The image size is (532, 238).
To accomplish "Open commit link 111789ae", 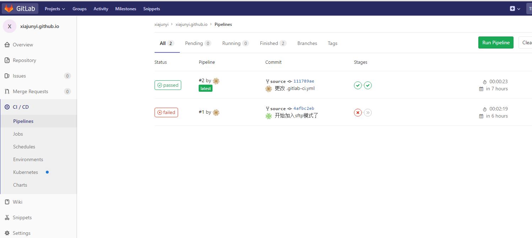I will coord(303,81).
